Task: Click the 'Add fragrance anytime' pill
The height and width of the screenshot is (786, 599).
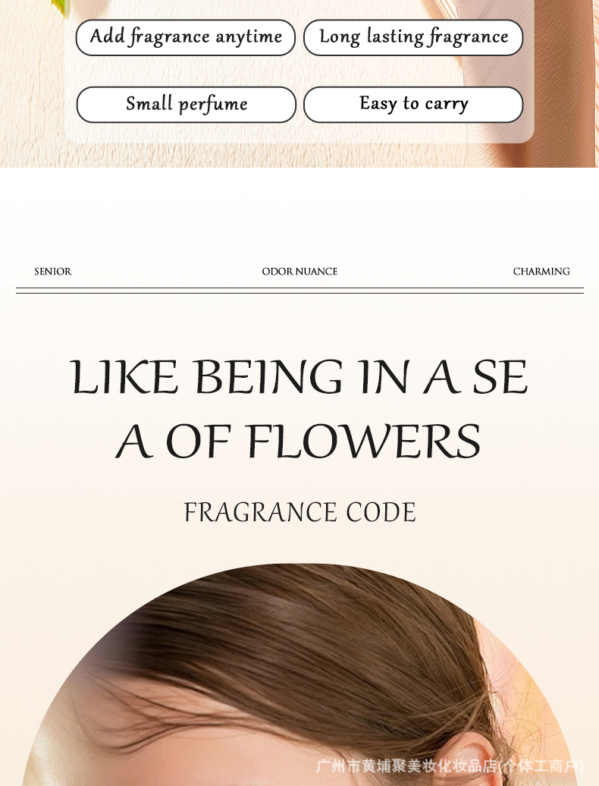Action: (185, 38)
